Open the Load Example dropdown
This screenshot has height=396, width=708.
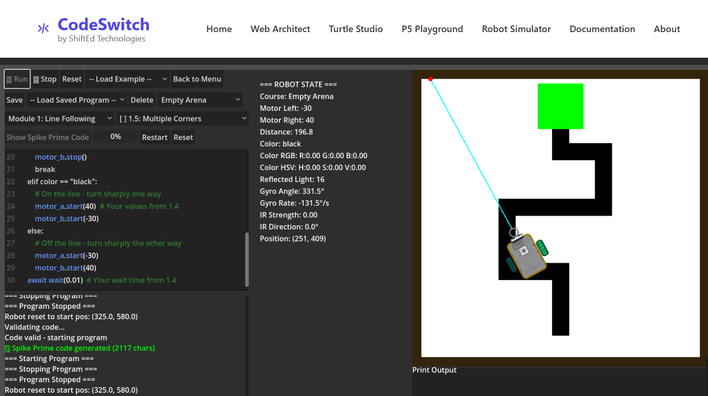(127, 79)
